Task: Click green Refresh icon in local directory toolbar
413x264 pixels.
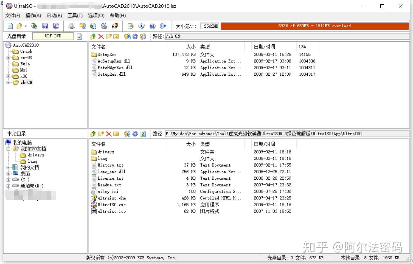Action: 143,134
